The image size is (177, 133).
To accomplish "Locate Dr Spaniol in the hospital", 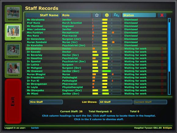I will point(34,61).
